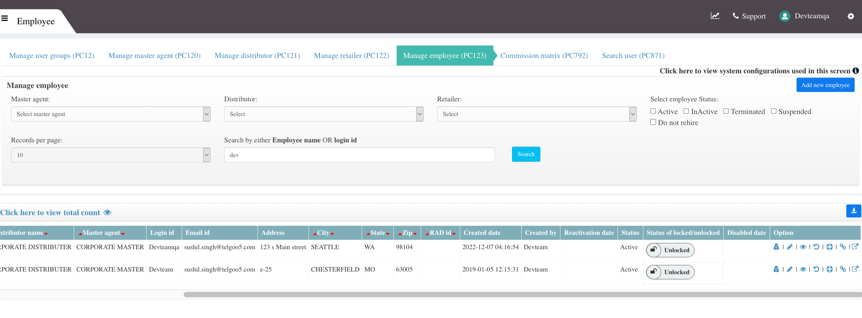Check the InActive status checkbox
Viewport: 862px width, 318px height.
[x=686, y=111]
